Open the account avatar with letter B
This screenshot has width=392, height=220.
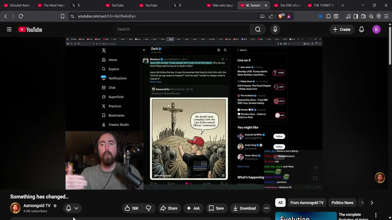376,29
